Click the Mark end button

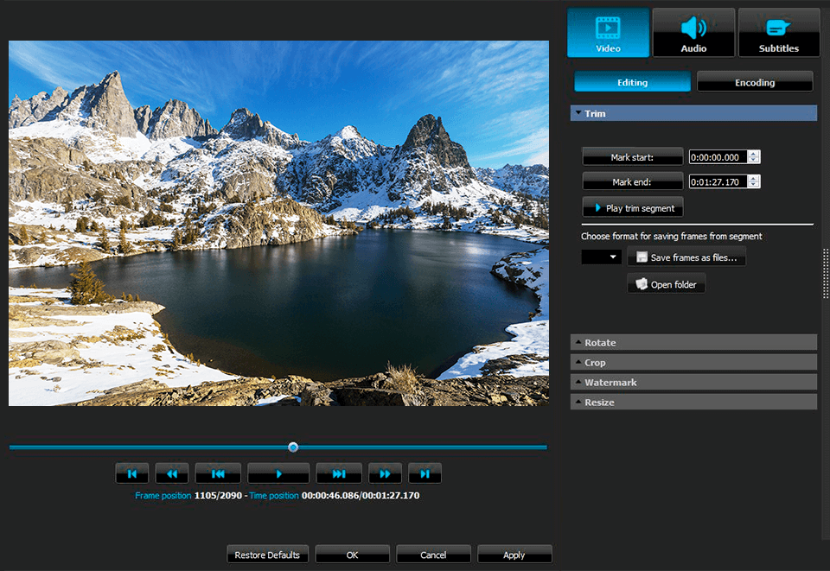coord(632,181)
